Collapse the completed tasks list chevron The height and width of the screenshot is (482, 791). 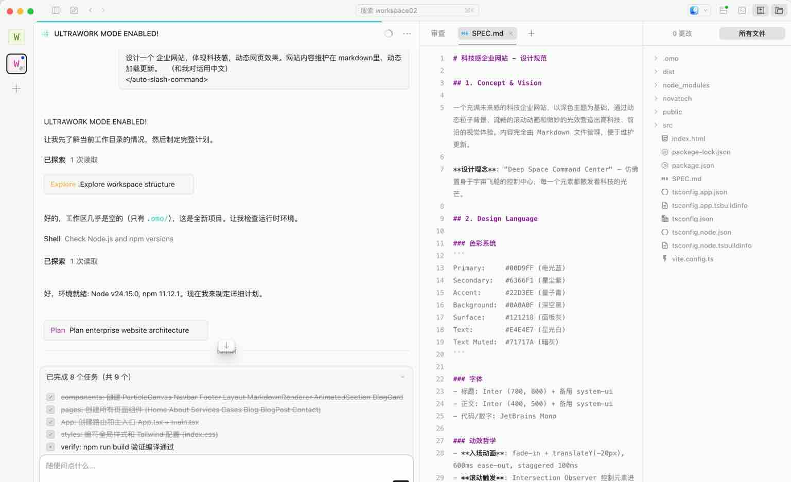coord(402,377)
